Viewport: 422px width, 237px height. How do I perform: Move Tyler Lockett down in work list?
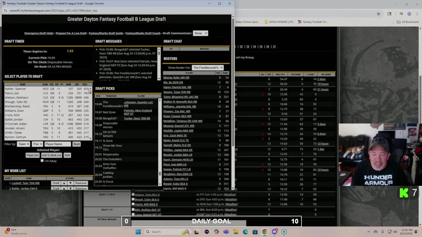coord(70,183)
